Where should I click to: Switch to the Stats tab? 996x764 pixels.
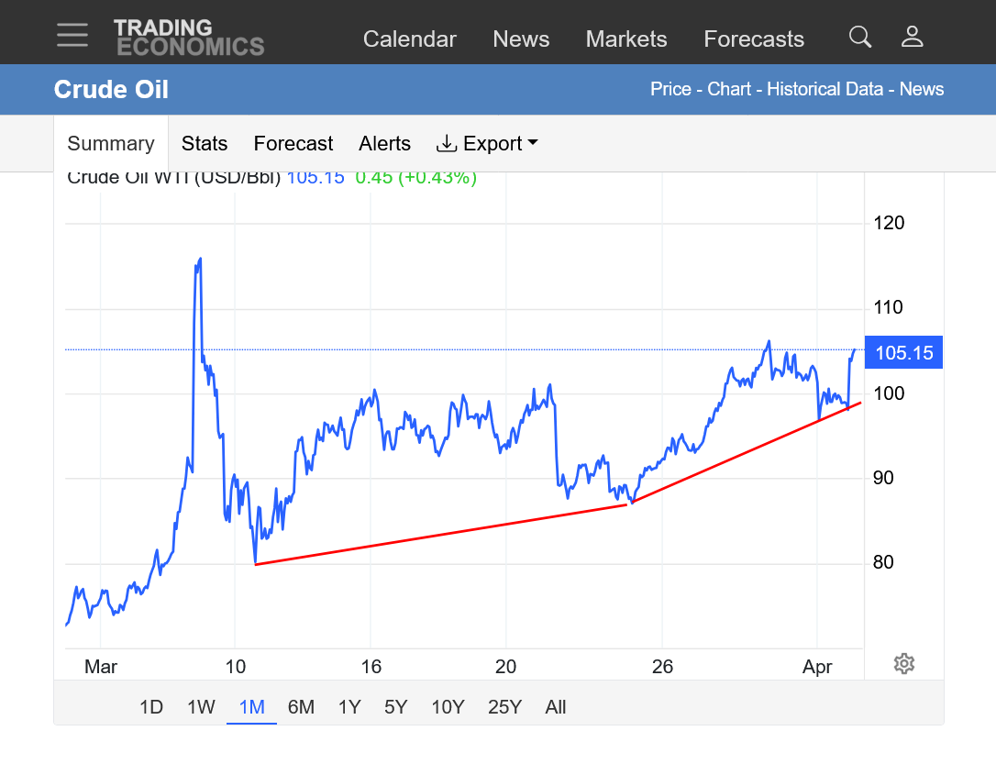coord(205,144)
